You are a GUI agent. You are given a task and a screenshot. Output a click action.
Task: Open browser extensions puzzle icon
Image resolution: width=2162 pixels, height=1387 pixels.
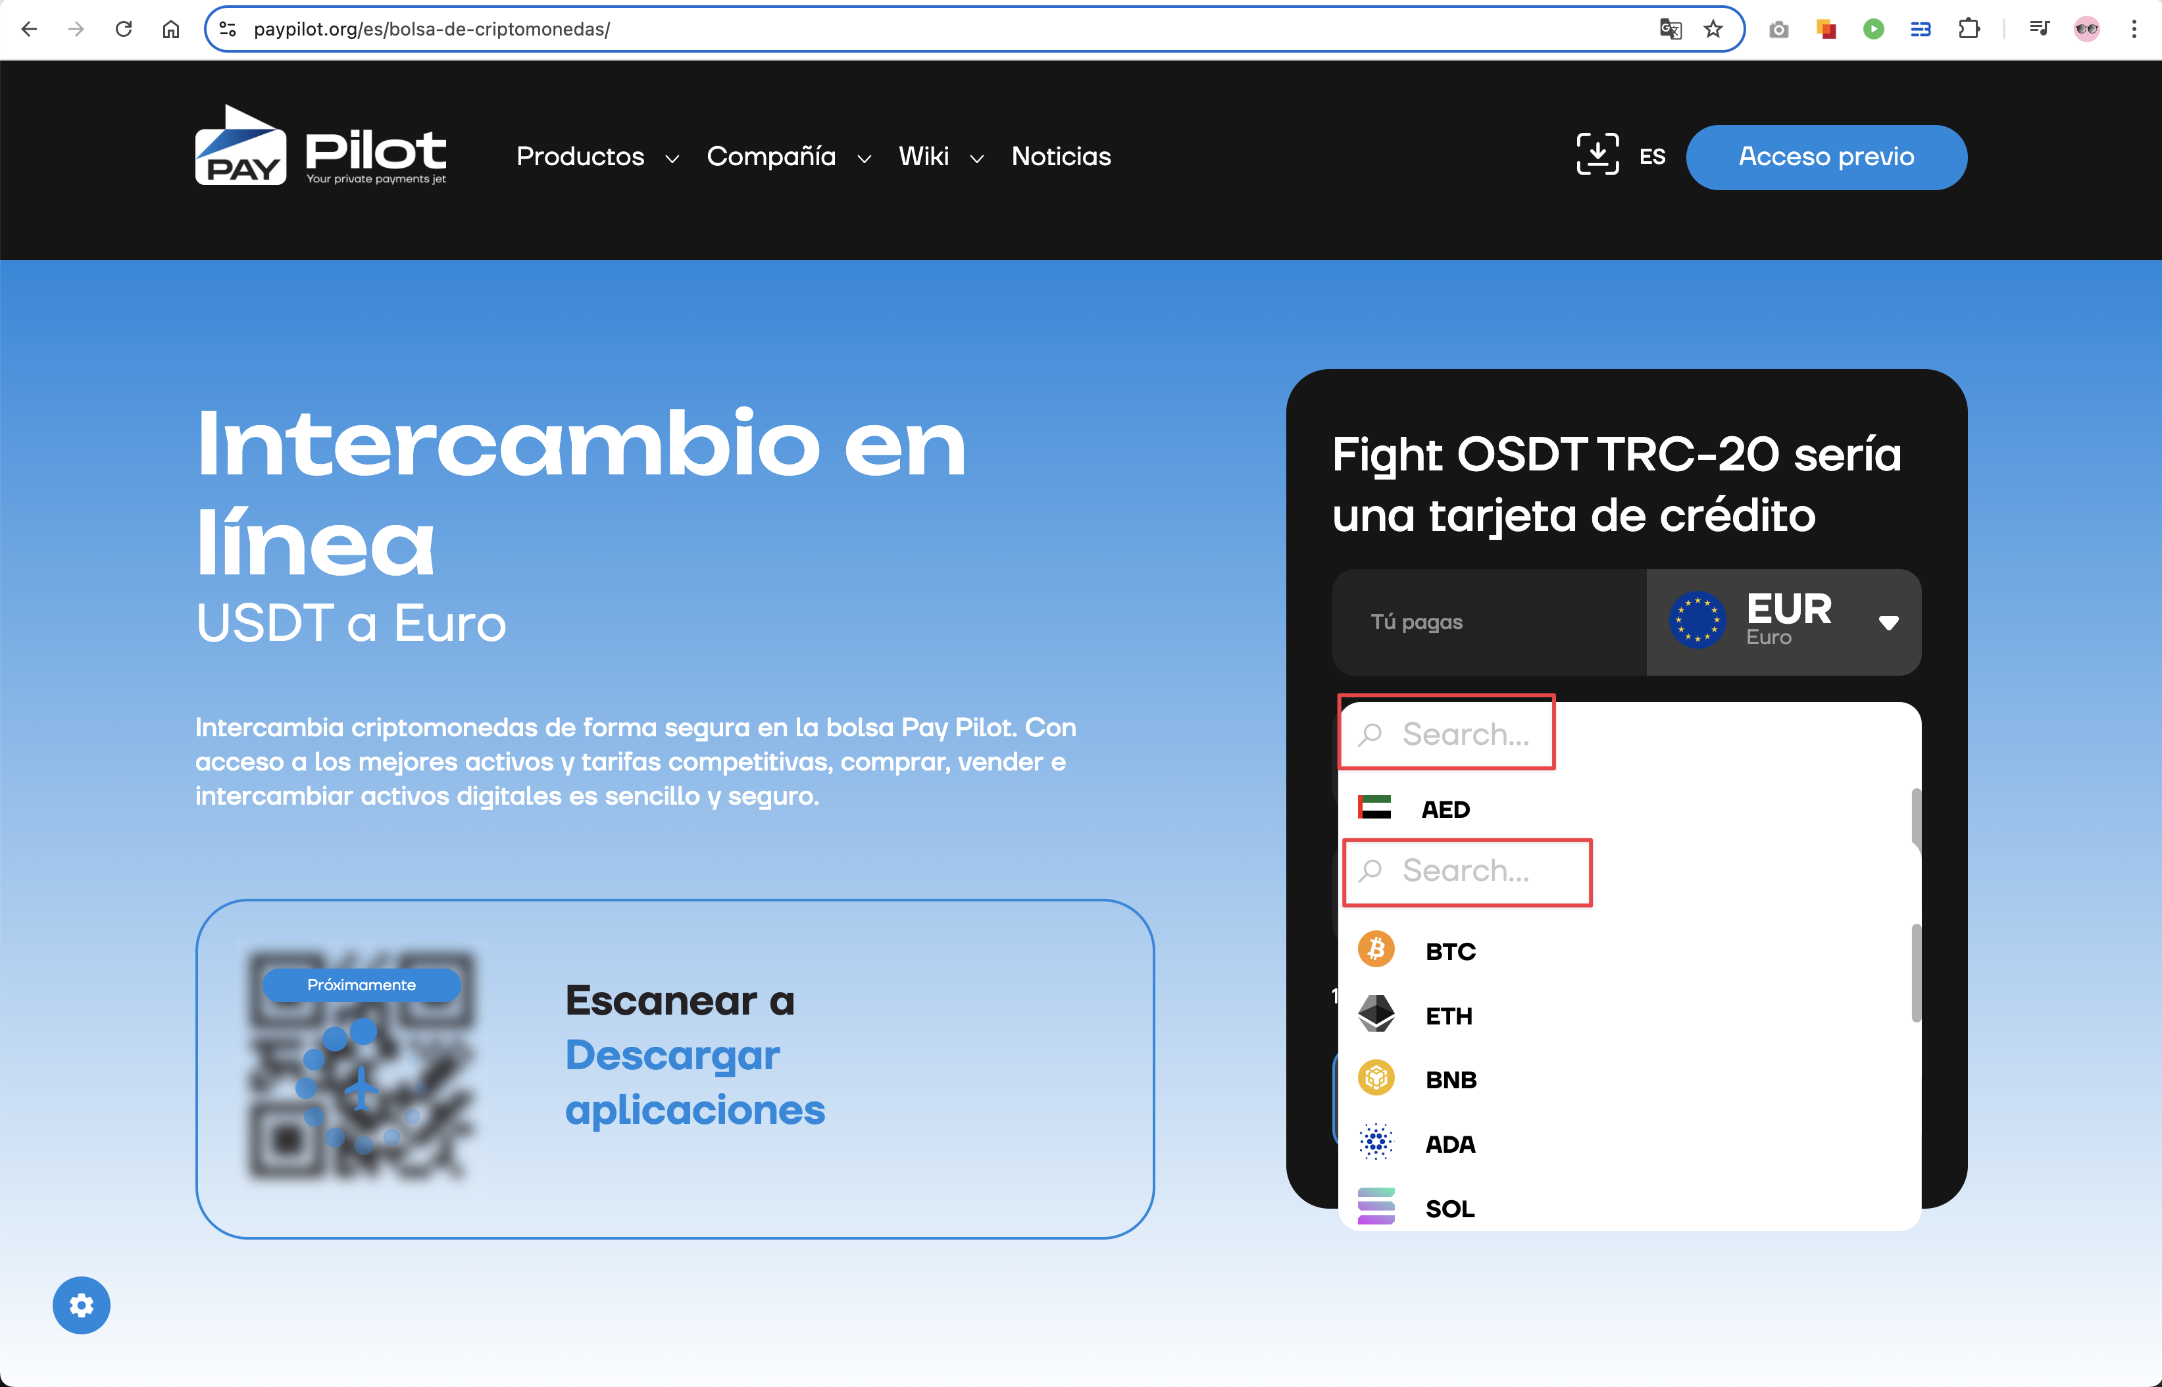(x=1969, y=29)
